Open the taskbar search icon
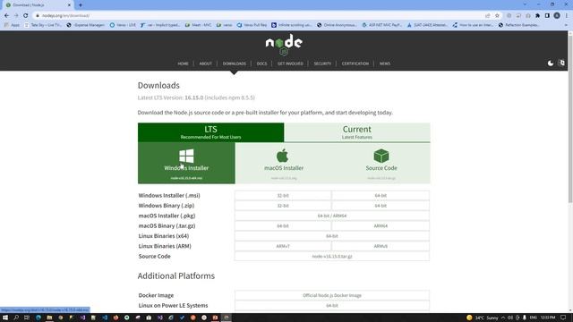 pos(16,318)
